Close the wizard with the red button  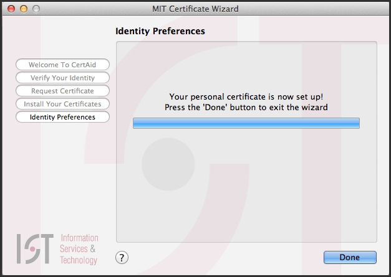click(11, 9)
